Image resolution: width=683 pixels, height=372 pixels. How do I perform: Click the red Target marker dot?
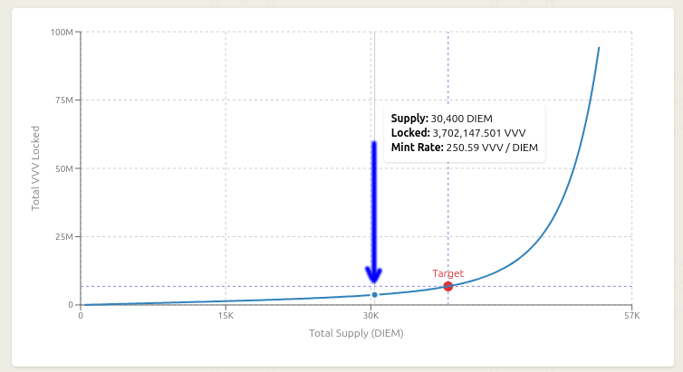[x=447, y=287]
